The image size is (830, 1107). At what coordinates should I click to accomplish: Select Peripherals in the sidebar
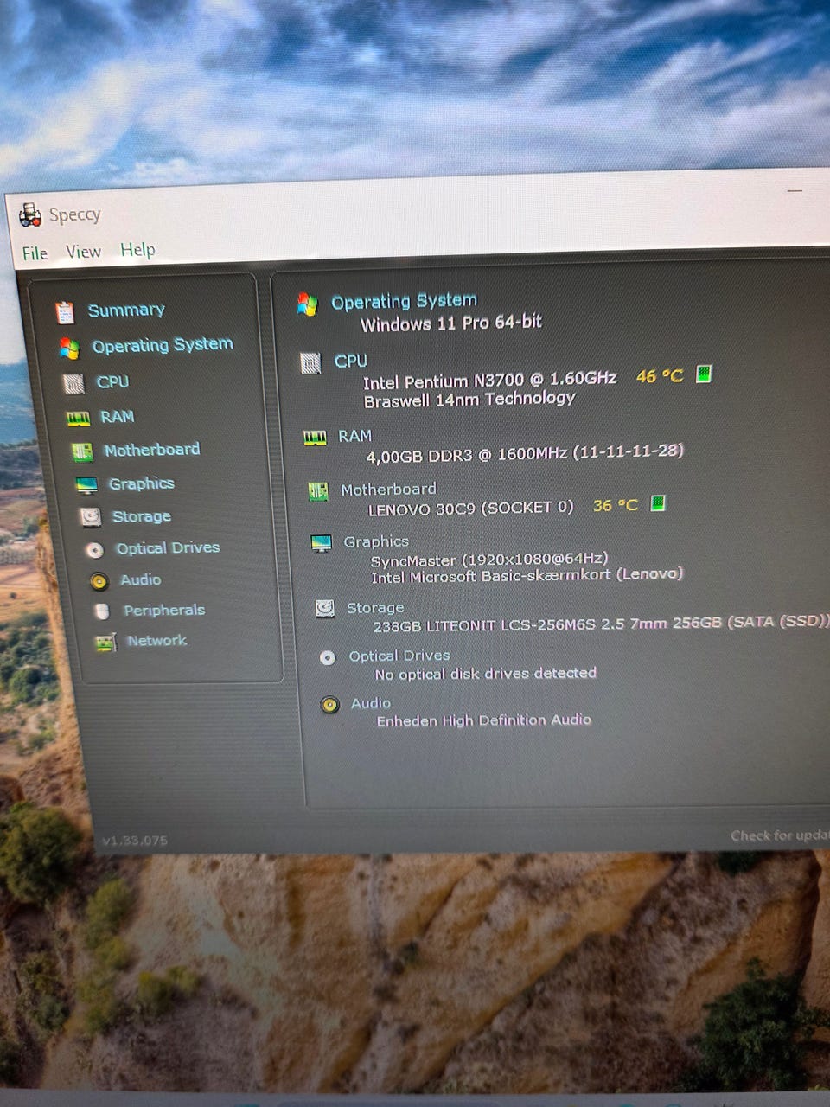164,610
